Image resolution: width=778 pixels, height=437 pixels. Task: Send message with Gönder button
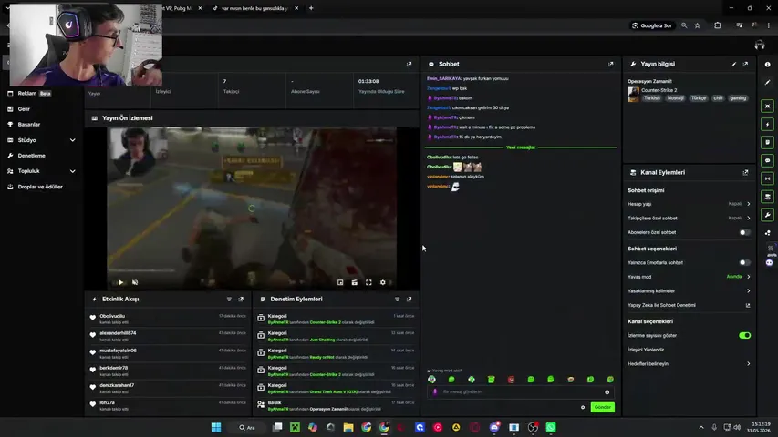tap(602, 407)
